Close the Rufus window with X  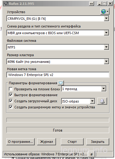110,4
